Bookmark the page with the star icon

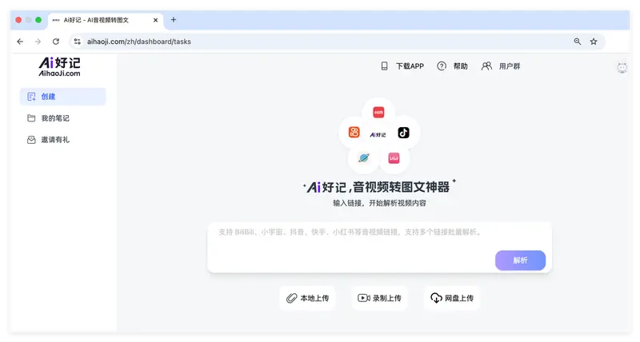point(594,42)
